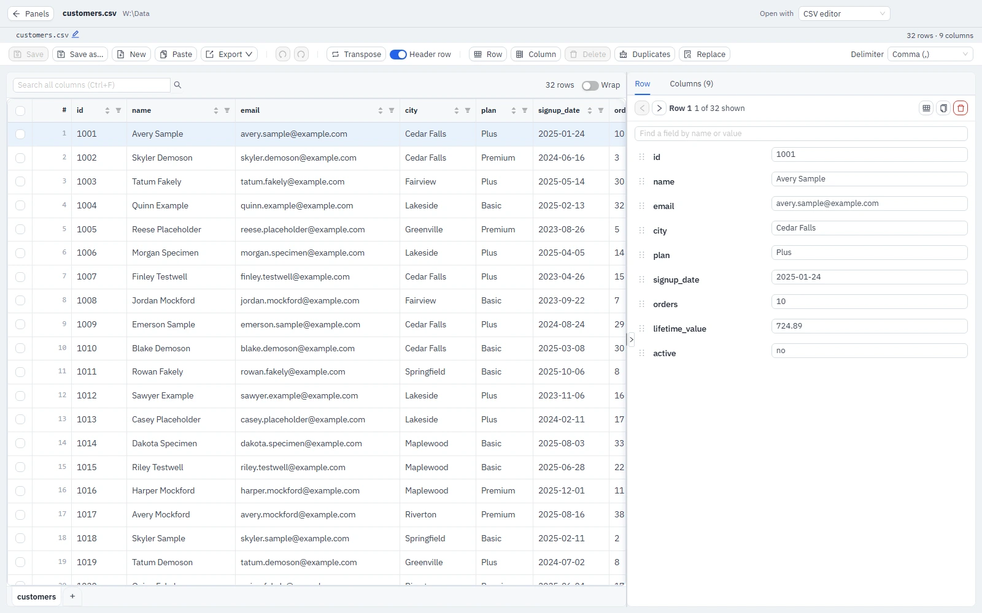Click the Search all columns input
This screenshot has width=982, height=613.
(91, 85)
